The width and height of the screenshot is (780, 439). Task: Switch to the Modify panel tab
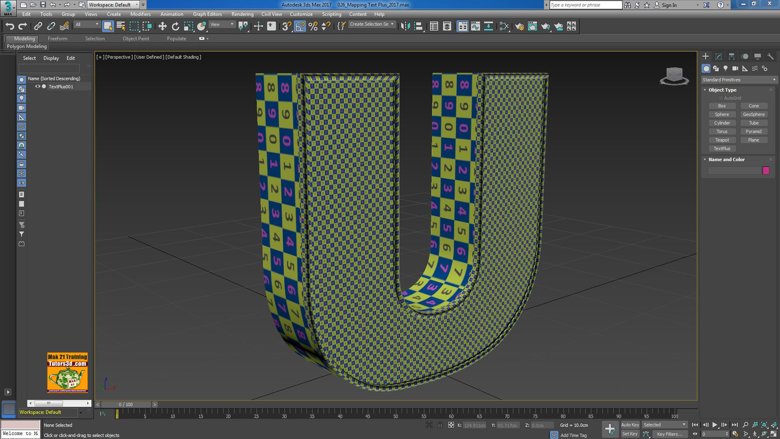719,57
